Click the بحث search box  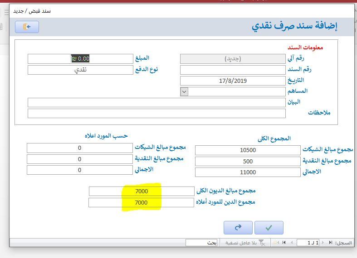pyautogui.click(x=201, y=243)
